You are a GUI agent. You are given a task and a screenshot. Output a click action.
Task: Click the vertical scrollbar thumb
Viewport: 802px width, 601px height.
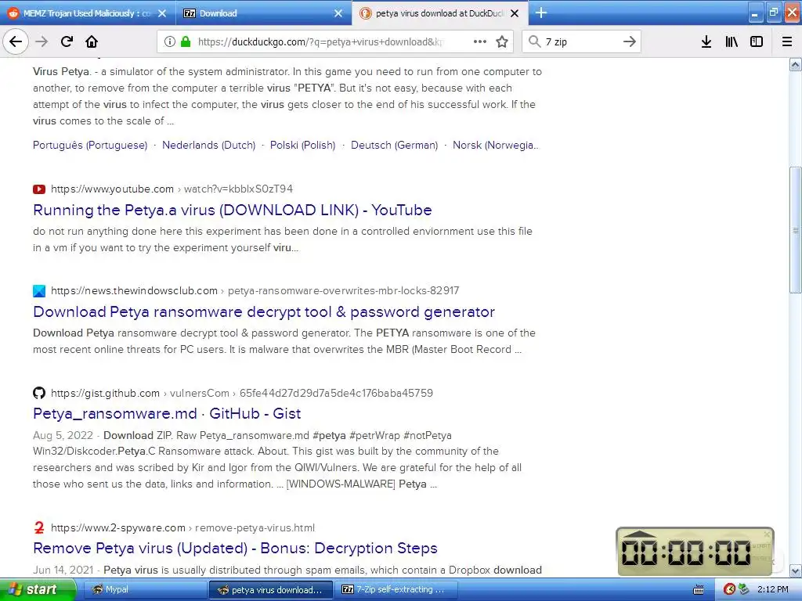[x=796, y=230]
